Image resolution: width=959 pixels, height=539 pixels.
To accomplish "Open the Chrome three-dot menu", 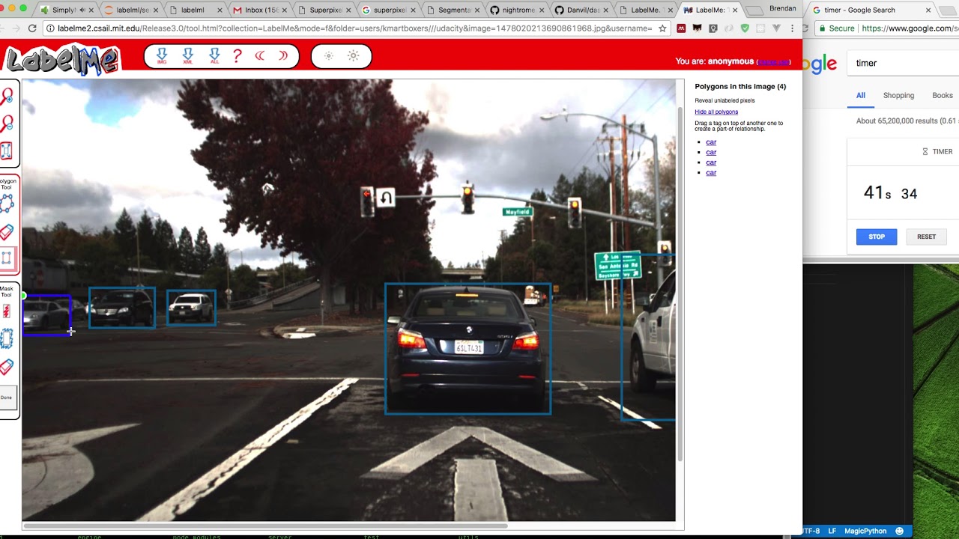I will pyautogui.click(x=792, y=28).
